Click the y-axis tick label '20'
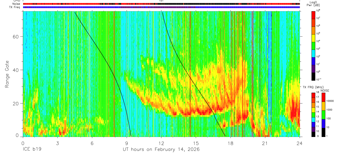The height and width of the screenshot is (155, 337). pos(16,103)
